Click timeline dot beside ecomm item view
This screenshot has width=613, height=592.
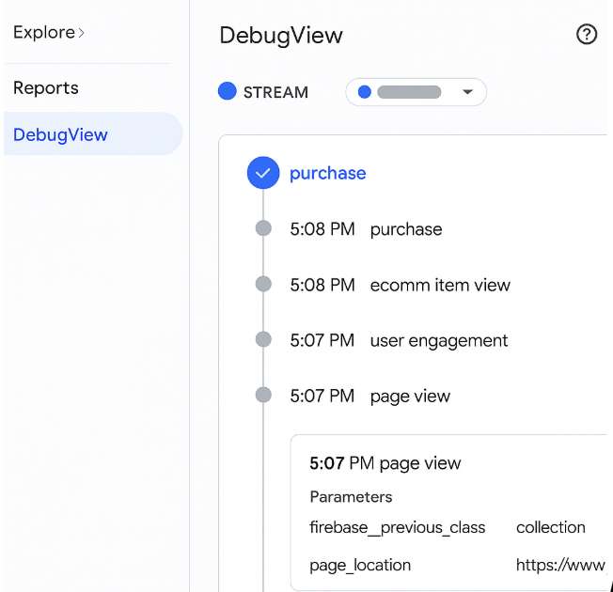point(263,284)
